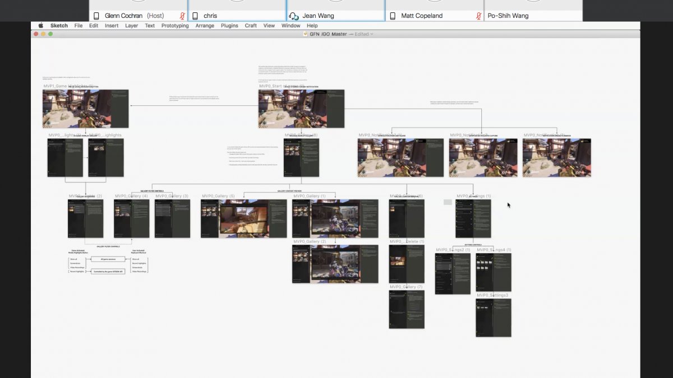Click the document icon in Sketch title bar
The height and width of the screenshot is (378, 673).
(x=306, y=34)
